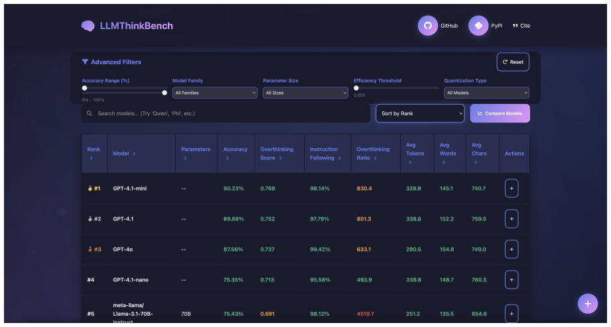Screen dimensions: 611x327
Task: Sort table by Rank column arrows
Action: [91, 158]
